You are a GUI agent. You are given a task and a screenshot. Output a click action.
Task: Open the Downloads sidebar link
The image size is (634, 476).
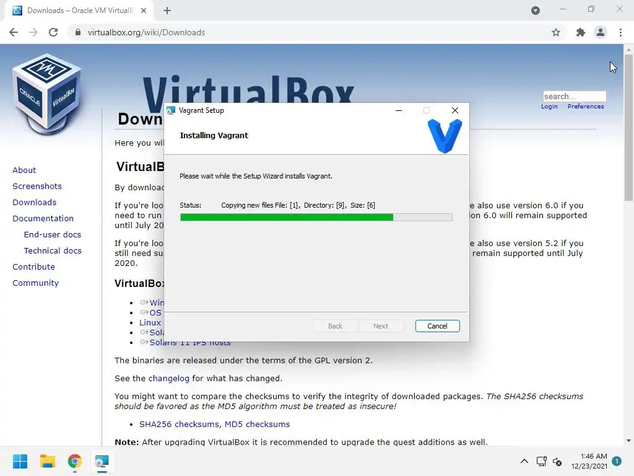click(35, 203)
